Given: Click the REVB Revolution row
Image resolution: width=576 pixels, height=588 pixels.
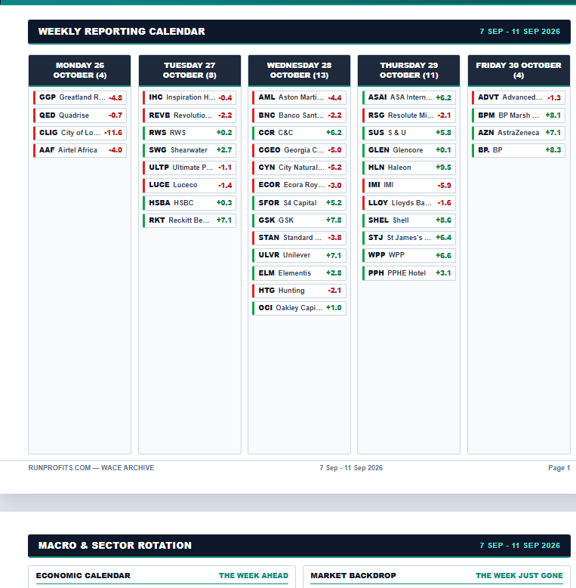Looking at the screenshot, I should coord(189,115).
